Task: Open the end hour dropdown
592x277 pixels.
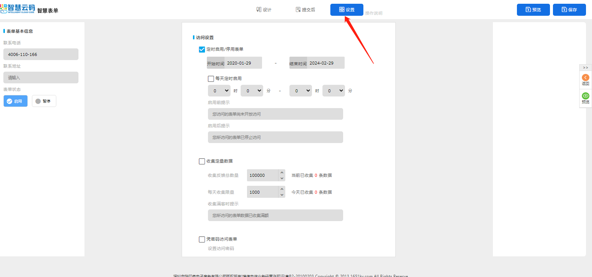Action: [x=300, y=91]
